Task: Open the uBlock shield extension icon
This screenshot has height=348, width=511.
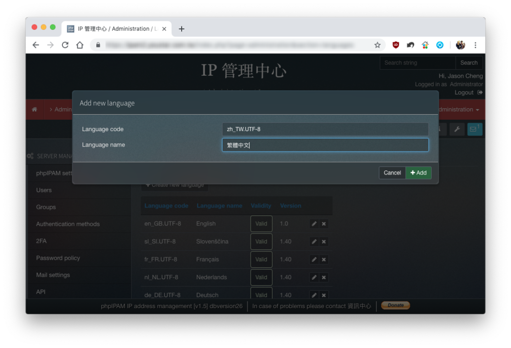Action: coord(396,45)
